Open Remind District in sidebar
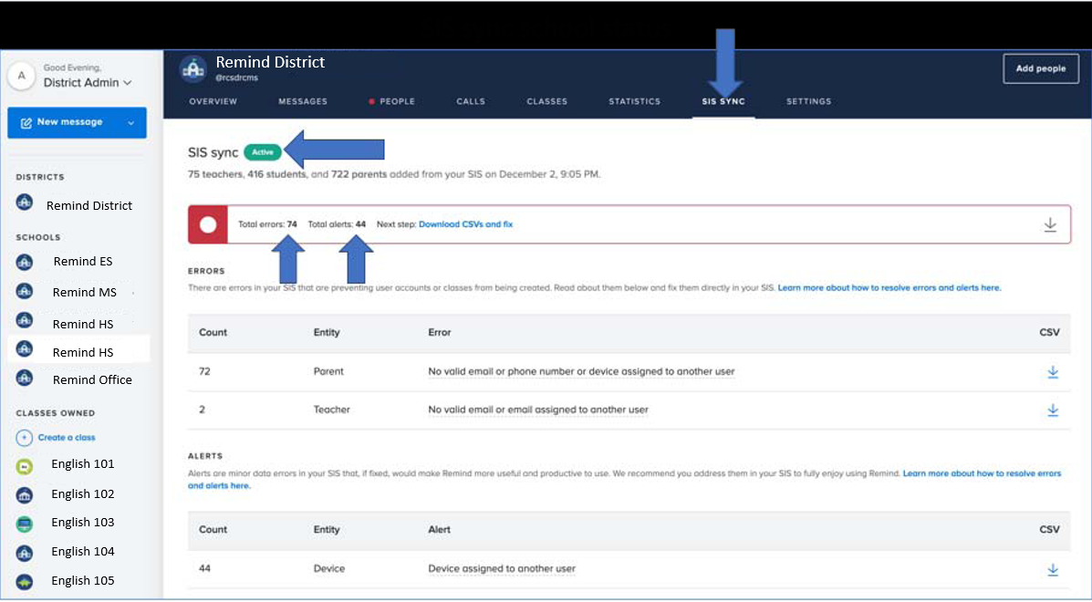The width and height of the screenshot is (1092, 602). coord(89,205)
